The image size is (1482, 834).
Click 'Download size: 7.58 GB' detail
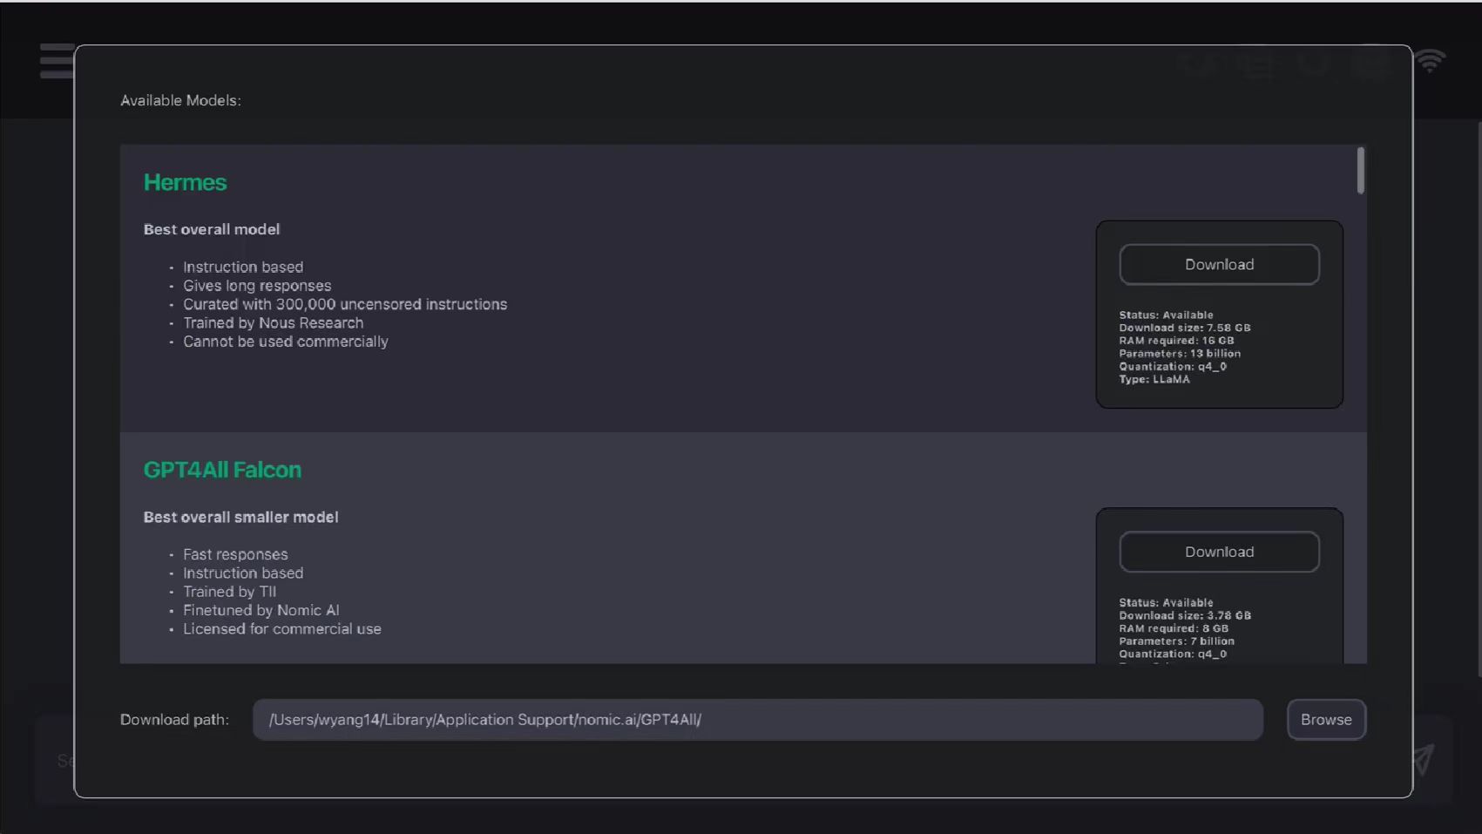tap(1185, 328)
